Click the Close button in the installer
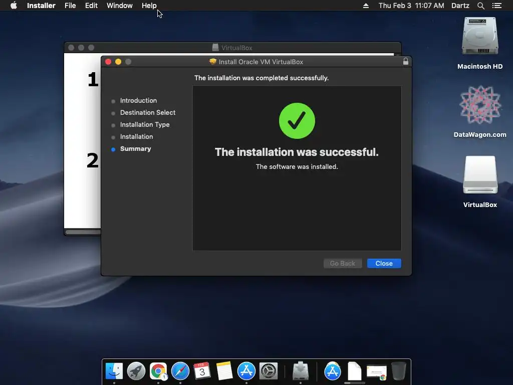Image resolution: width=513 pixels, height=385 pixels. (384, 263)
